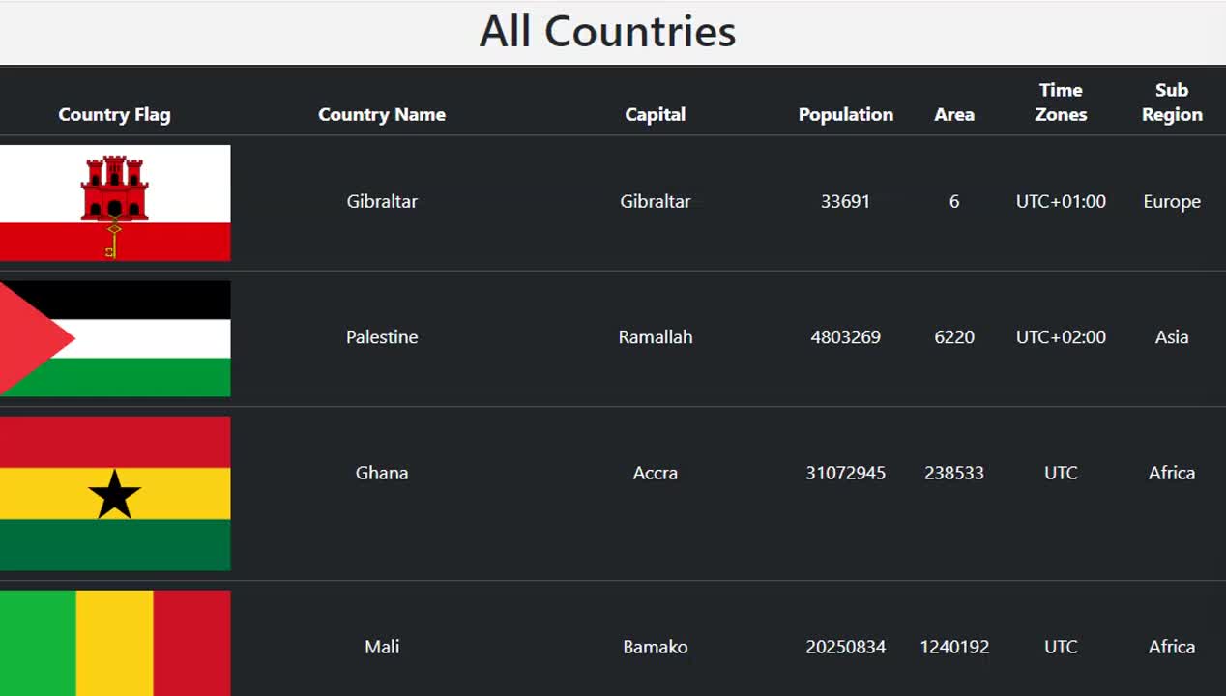Click the Ghana flag with black star

point(115,493)
